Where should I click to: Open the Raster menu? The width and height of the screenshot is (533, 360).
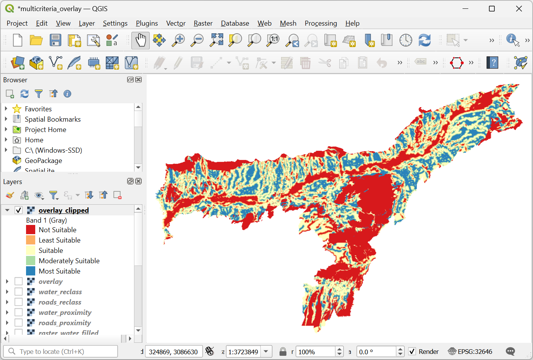203,23
